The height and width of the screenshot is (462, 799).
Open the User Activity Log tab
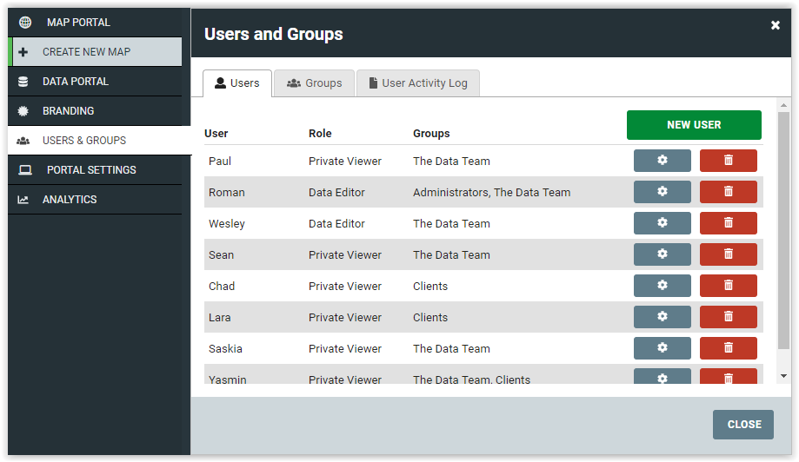coord(418,83)
